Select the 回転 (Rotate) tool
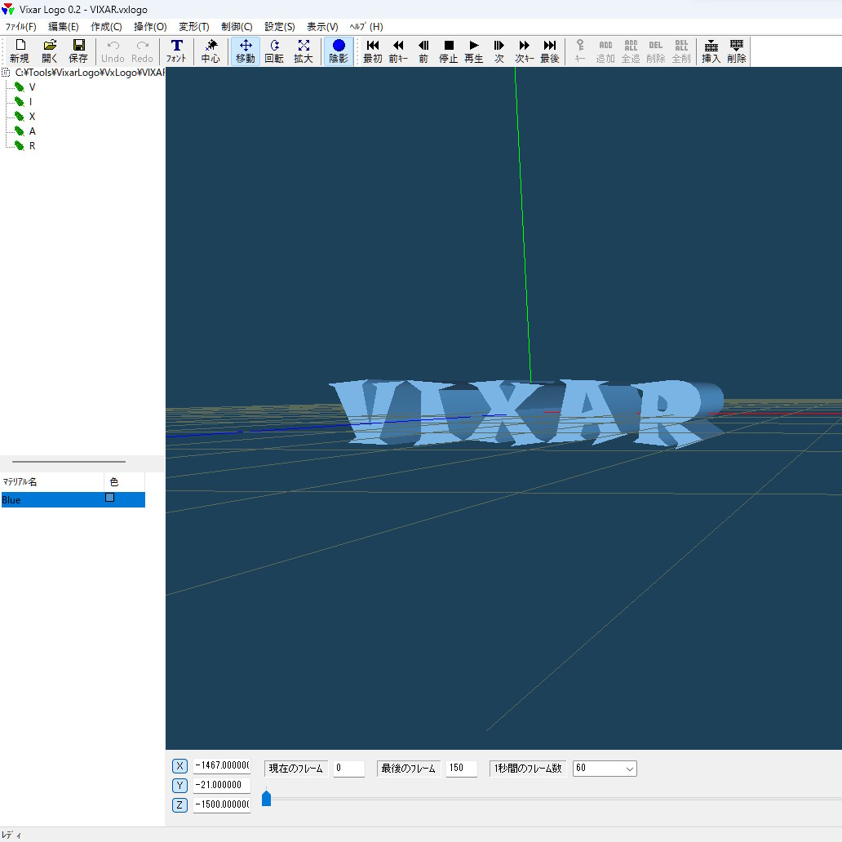The image size is (842, 842). click(x=273, y=51)
